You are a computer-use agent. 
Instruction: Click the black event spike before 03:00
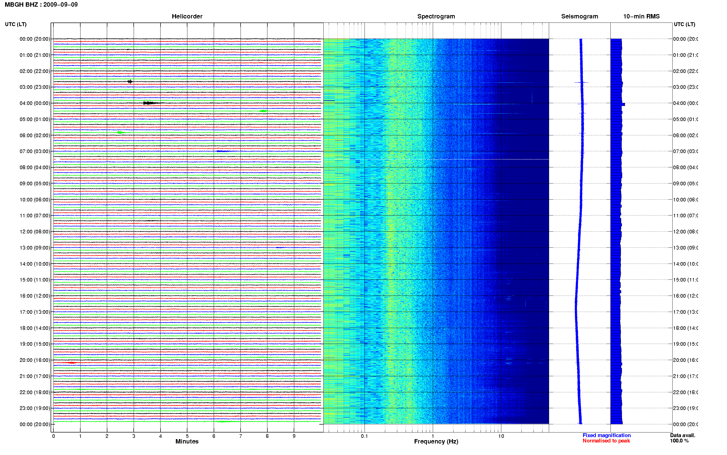point(130,82)
